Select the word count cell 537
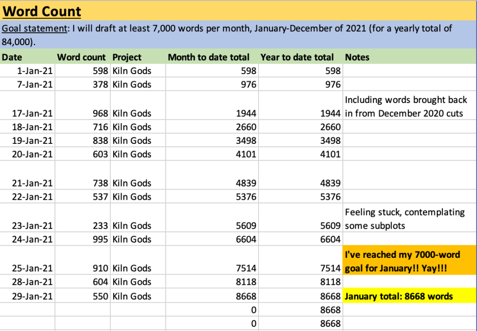This screenshot has height=331, width=477. [82, 196]
